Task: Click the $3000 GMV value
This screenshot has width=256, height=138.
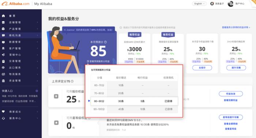Action: pos(134,49)
